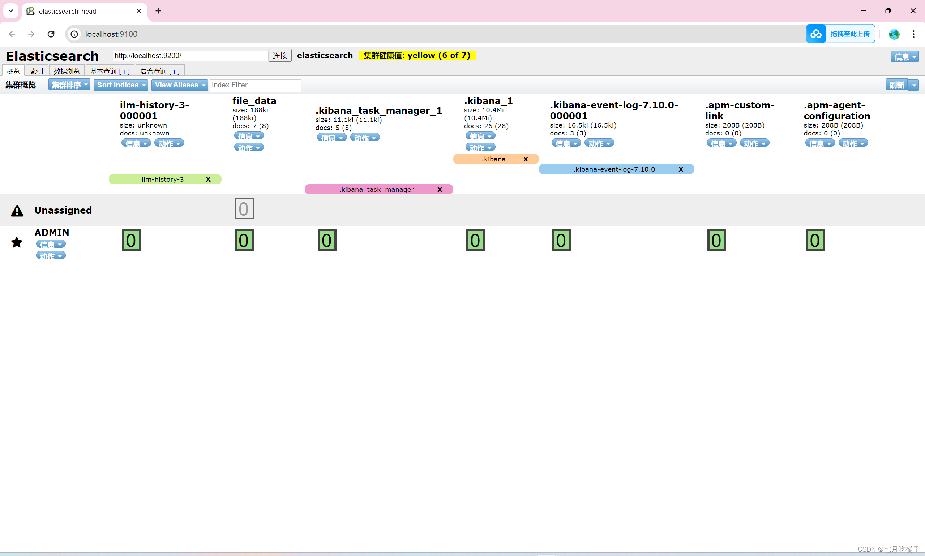
Task: Select ADMIN shard 0 of ilm-history-3-000001
Action: click(131, 240)
